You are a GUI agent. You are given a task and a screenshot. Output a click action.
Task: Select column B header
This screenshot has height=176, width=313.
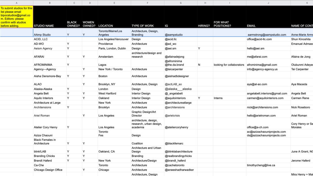point(50,3)
